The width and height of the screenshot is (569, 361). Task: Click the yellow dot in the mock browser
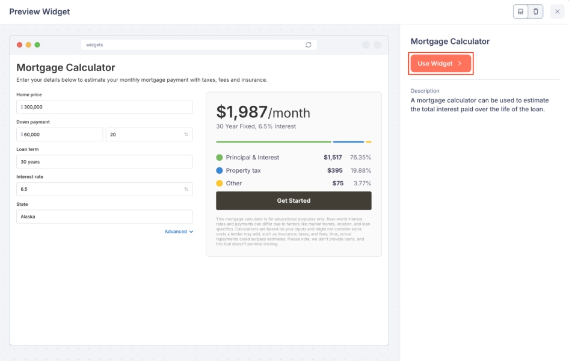pyautogui.click(x=28, y=45)
